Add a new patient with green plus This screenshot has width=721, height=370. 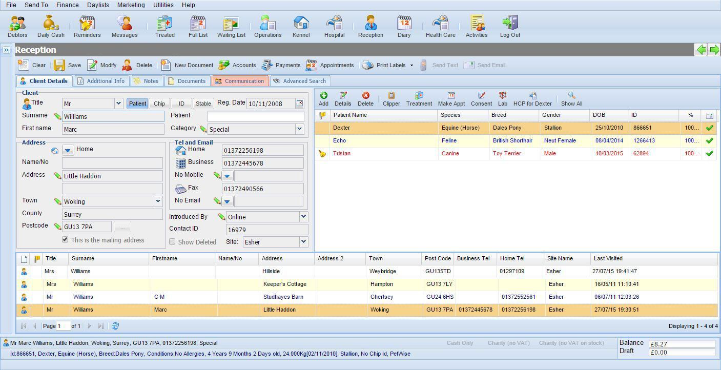pos(323,99)
